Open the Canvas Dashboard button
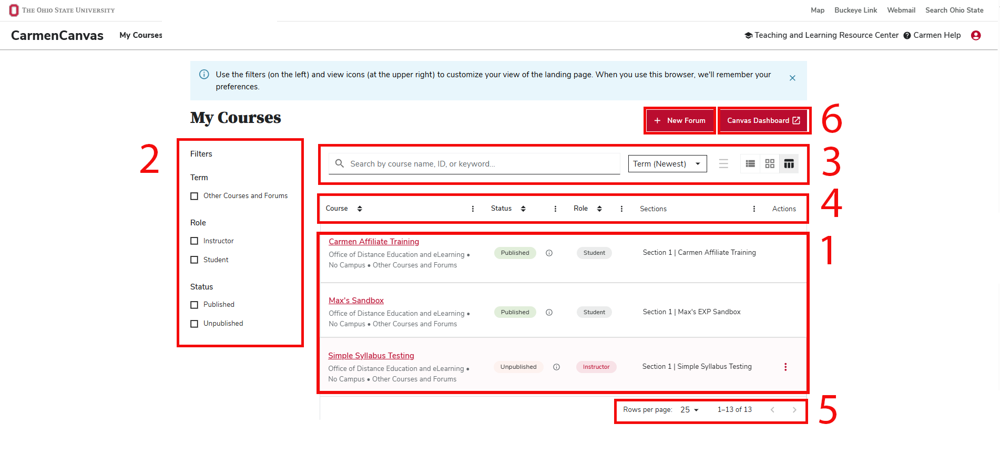The image size is (1000, 455). pyautogui.click(x=763, y=120)
